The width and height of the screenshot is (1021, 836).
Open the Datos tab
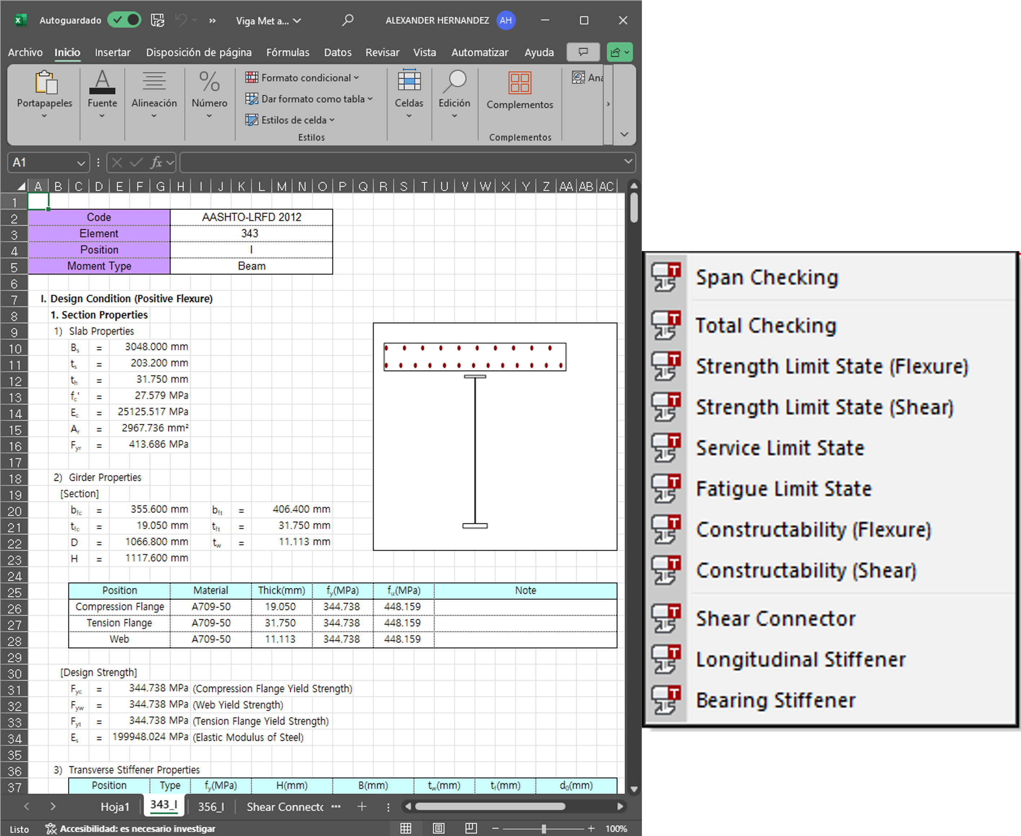click(337, 52)
